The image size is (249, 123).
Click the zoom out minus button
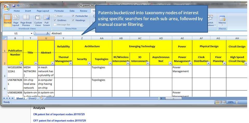237,102
